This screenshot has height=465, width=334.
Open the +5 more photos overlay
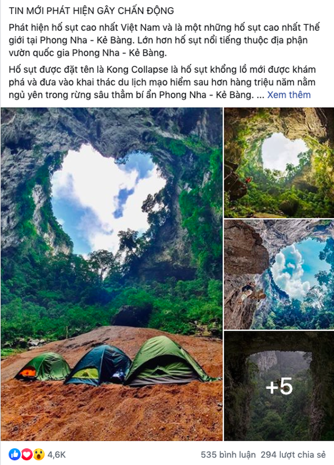(x=279, y=386)
